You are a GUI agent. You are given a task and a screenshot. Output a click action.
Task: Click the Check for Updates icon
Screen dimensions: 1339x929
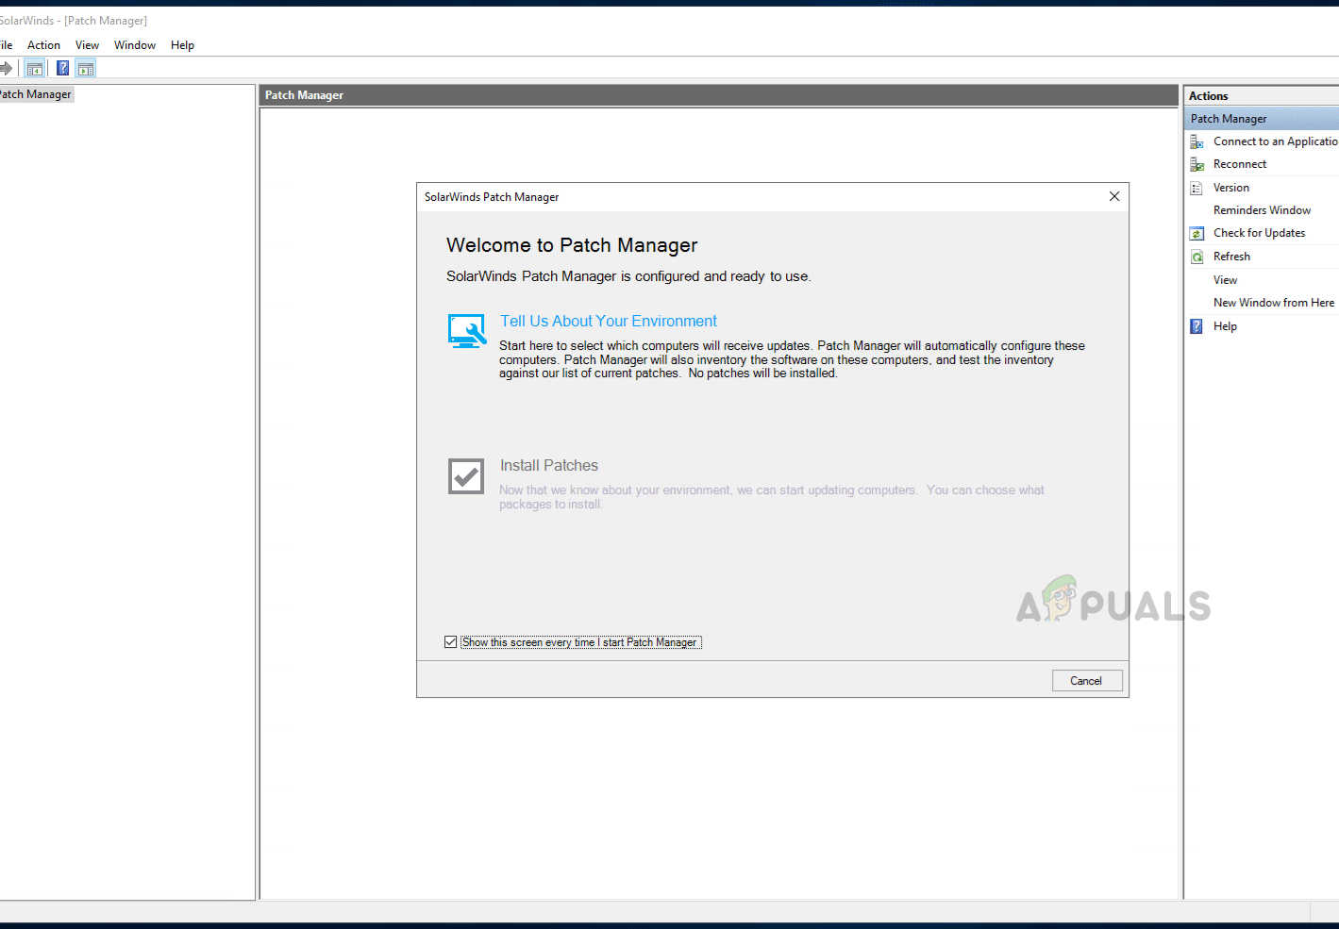point(1197,233)
